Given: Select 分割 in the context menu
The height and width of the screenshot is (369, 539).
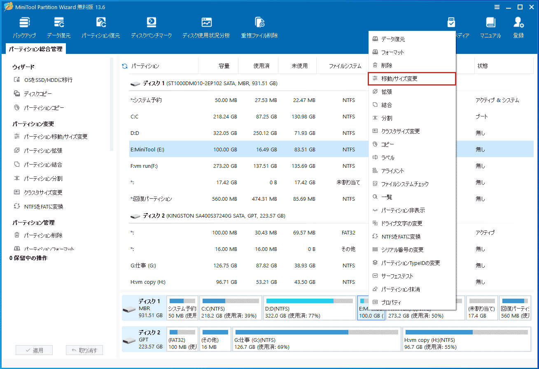Looking at the screenshot, I should tap(412, 118).
